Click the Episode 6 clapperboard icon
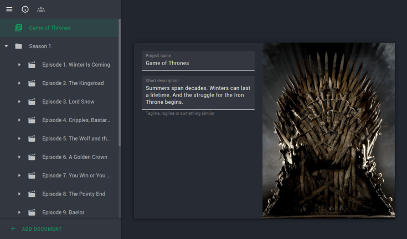 (x=32, y=157)
